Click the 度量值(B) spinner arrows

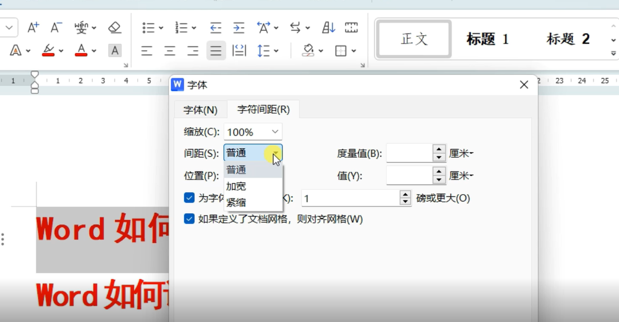439,153
